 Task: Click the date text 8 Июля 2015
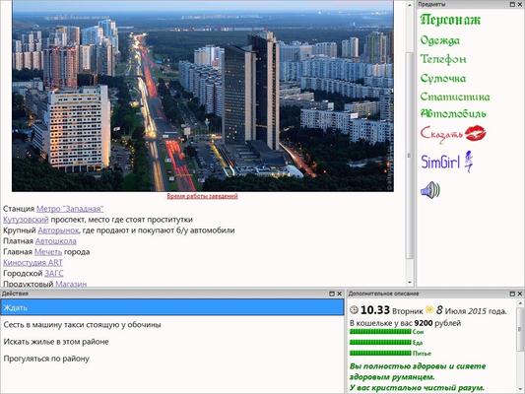(x=461, y=310)
